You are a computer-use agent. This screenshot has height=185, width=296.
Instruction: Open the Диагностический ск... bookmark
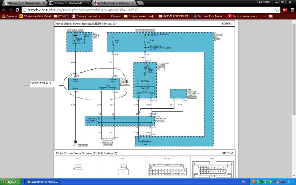pyautogui.click(x=87, y=16)
